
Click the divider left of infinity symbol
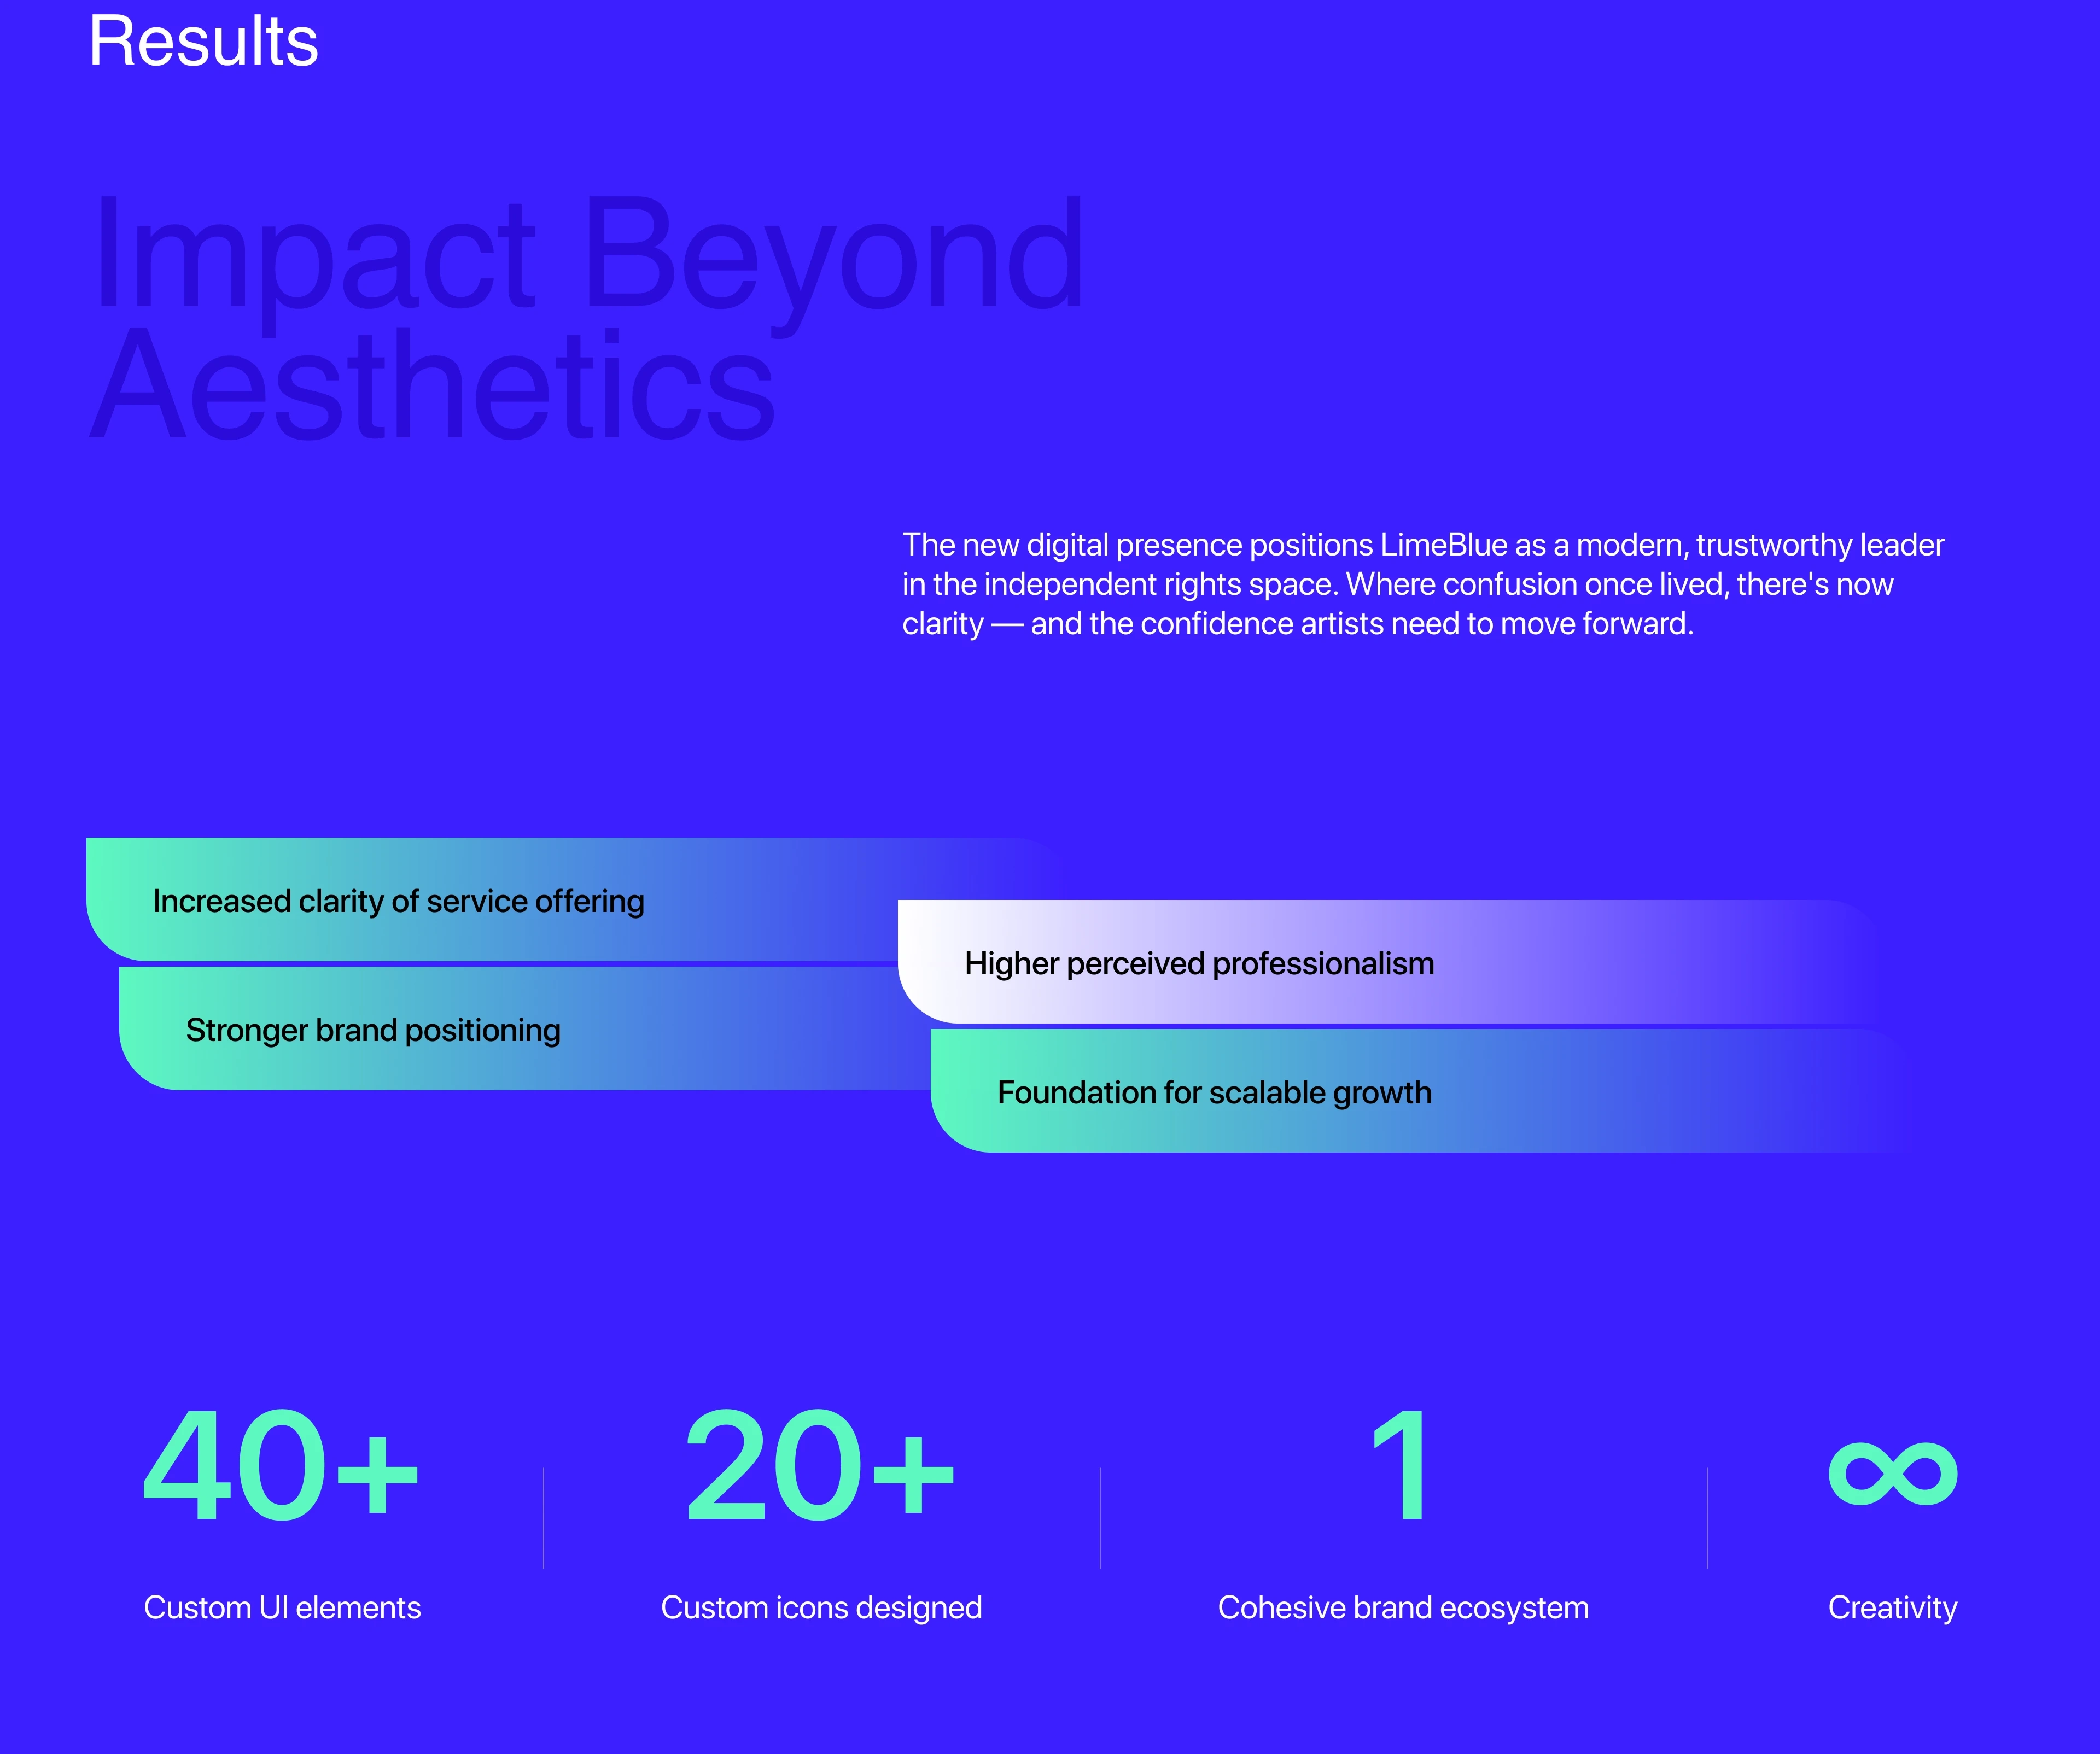click(x=1707, y=1518)
